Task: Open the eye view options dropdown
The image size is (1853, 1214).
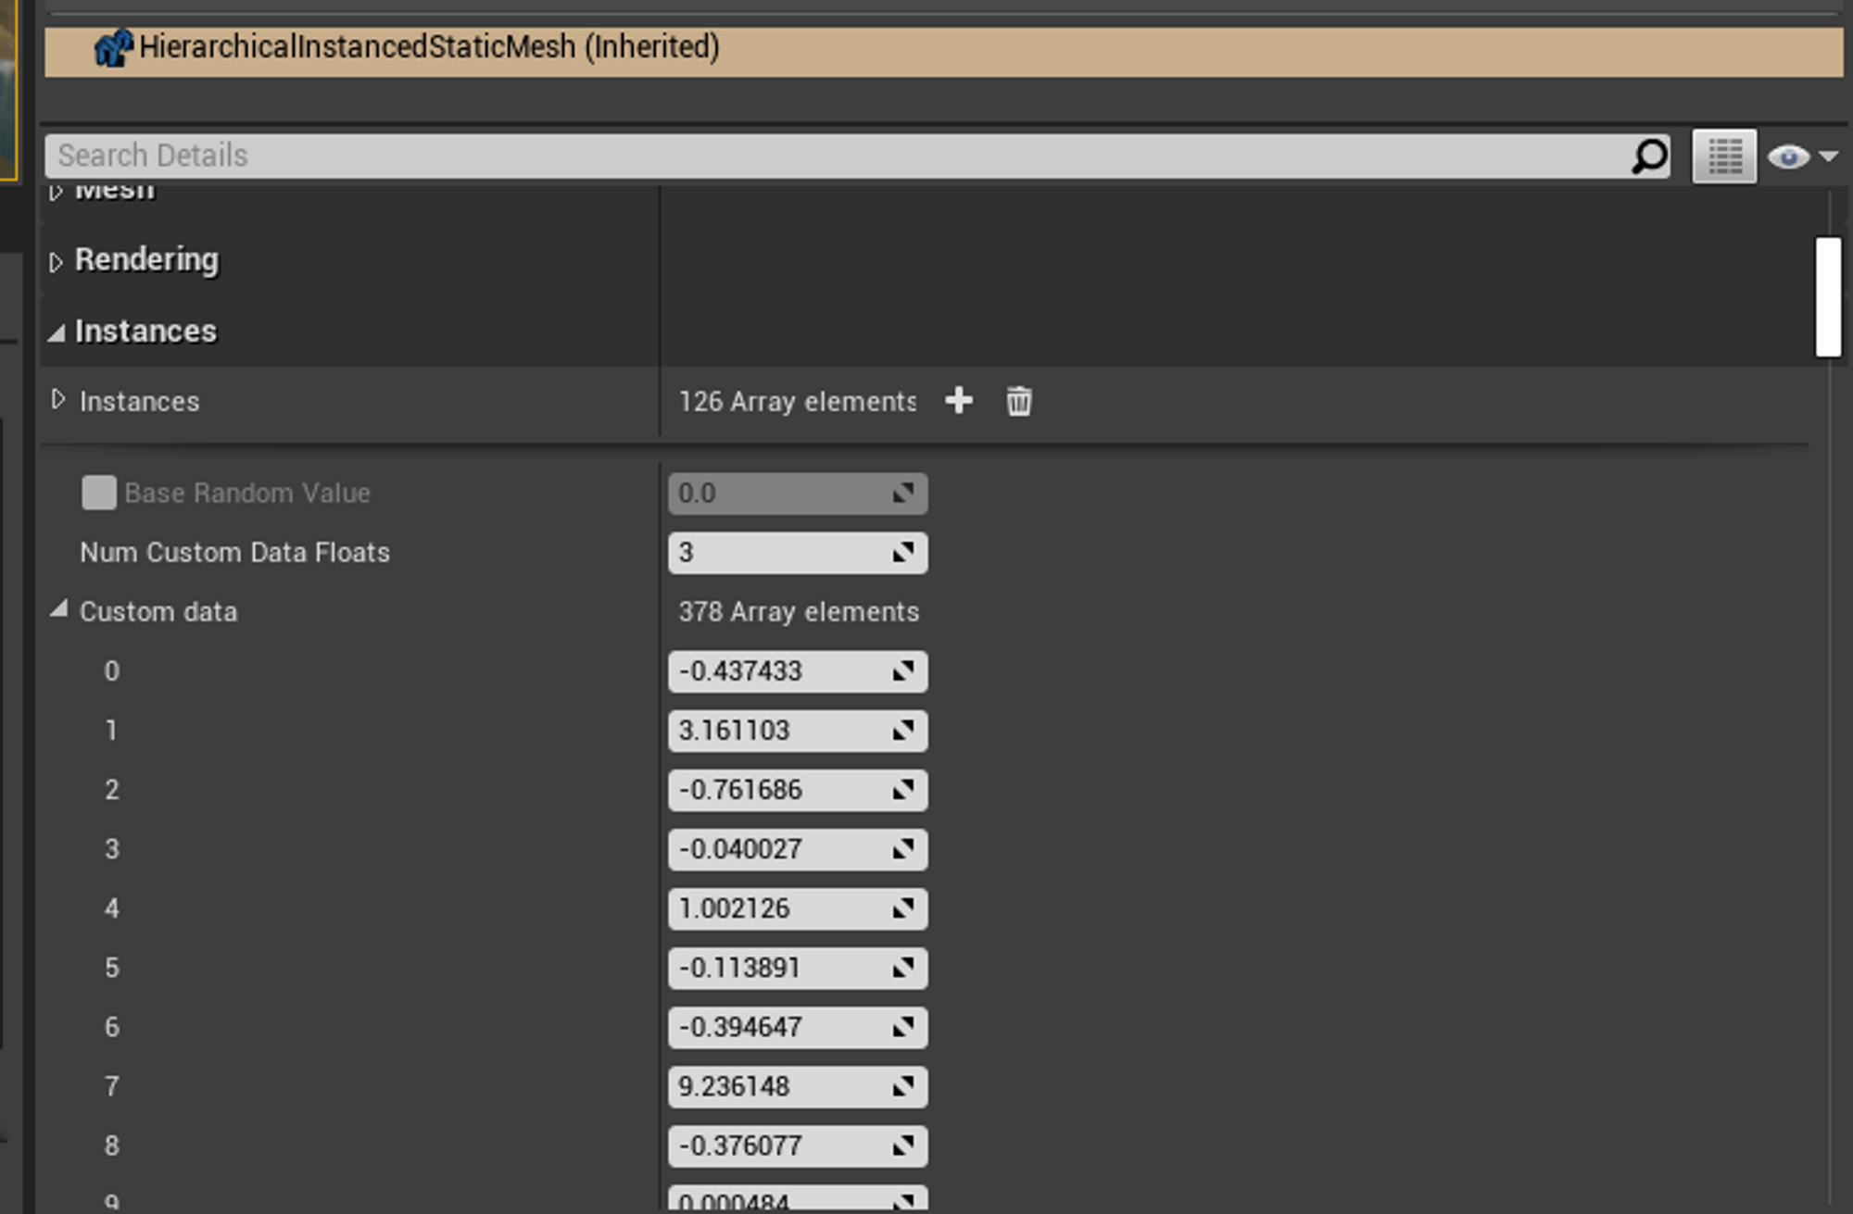Action: coord(1802,156)
